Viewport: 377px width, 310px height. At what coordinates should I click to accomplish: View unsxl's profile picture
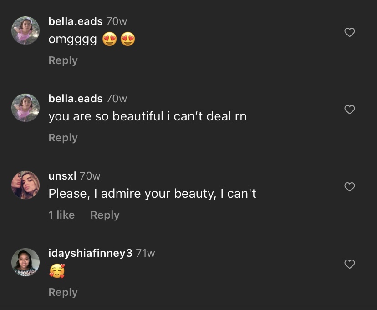25,185
